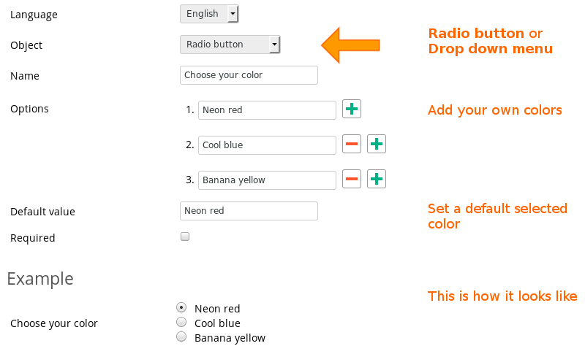Select the Neon red radio button
Image resolution: width=585 pixels, height=346 pixels.
pyautogui.click(x=181, y=307)
